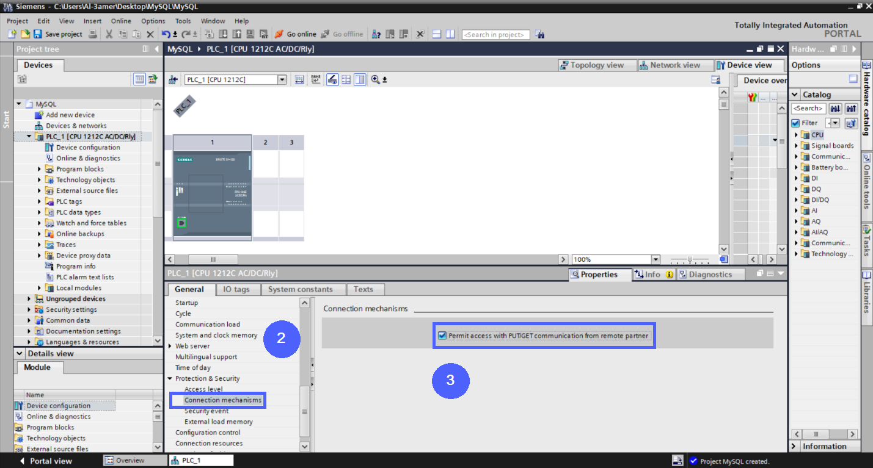This screenshot has height=468, width=873.
Task: Click the Zoom in magnifier icon
Action: [375, 79]
